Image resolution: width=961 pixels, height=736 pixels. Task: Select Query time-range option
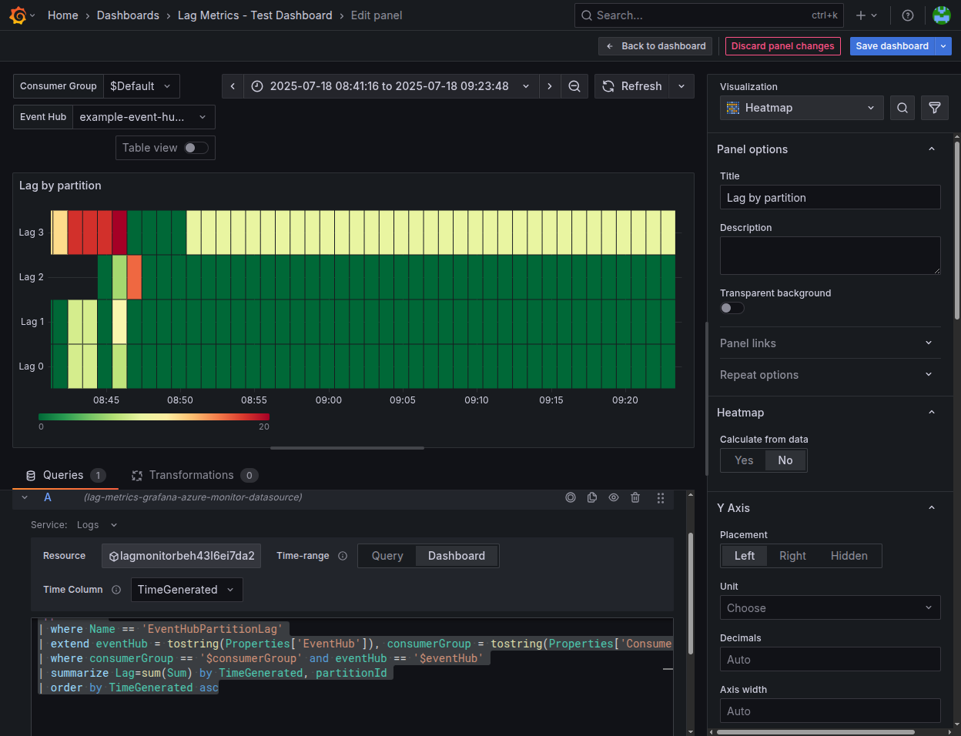pyautogui.click(x=387, y=556)
